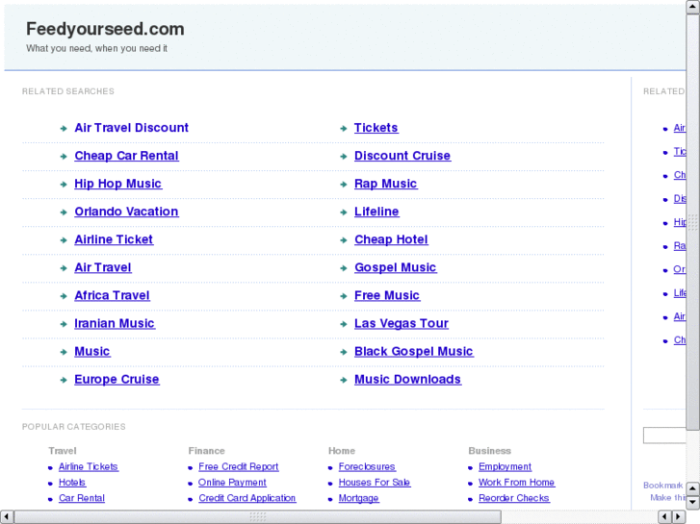The width and height of the screenshot is (700, 524).
Task: Click the Foreclosures link under Home
Action: 367,467
